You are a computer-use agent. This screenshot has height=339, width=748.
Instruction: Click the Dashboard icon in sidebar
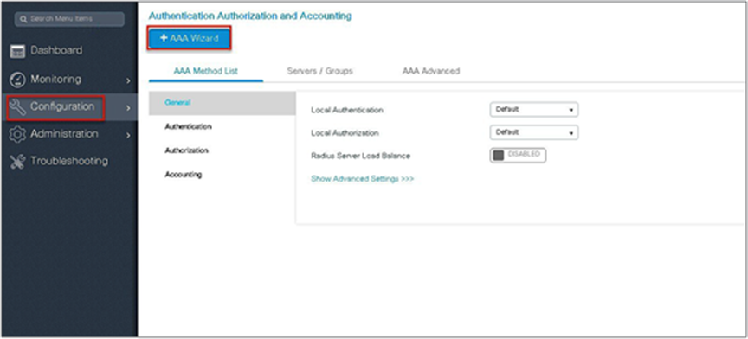coord(17,51)
